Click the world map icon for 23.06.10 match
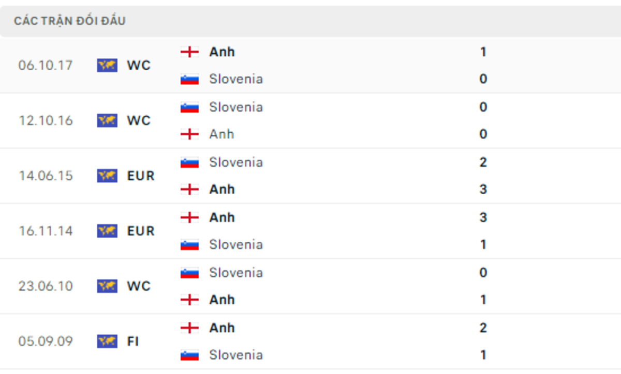 pos(107,286)
